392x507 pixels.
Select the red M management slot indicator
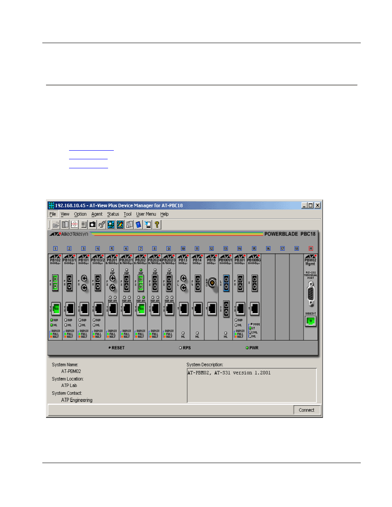coord(311,248)
